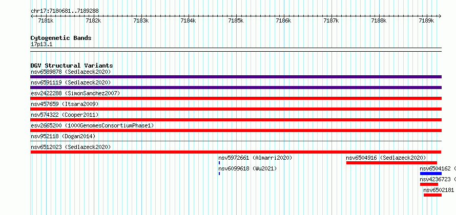Screen dimensions: 456x215
Task: Click the 7188k ruler label
Action: tap(379, 20)
